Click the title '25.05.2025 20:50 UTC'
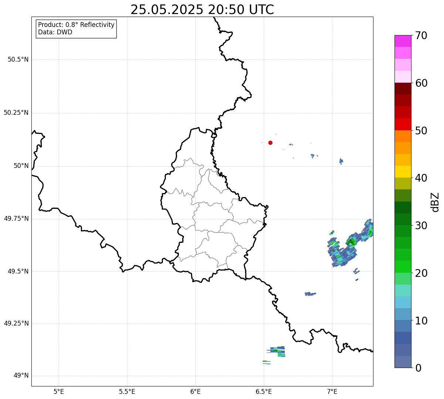Image resolution: width=444 pixels, height=399 pixels. (202, 10)
